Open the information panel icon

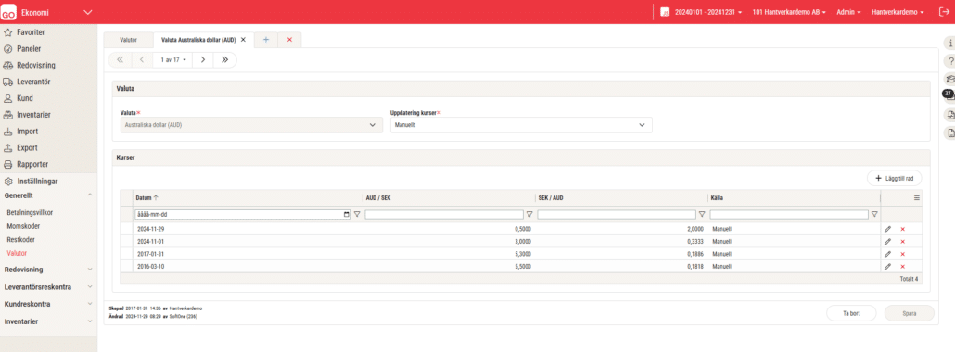949,44
